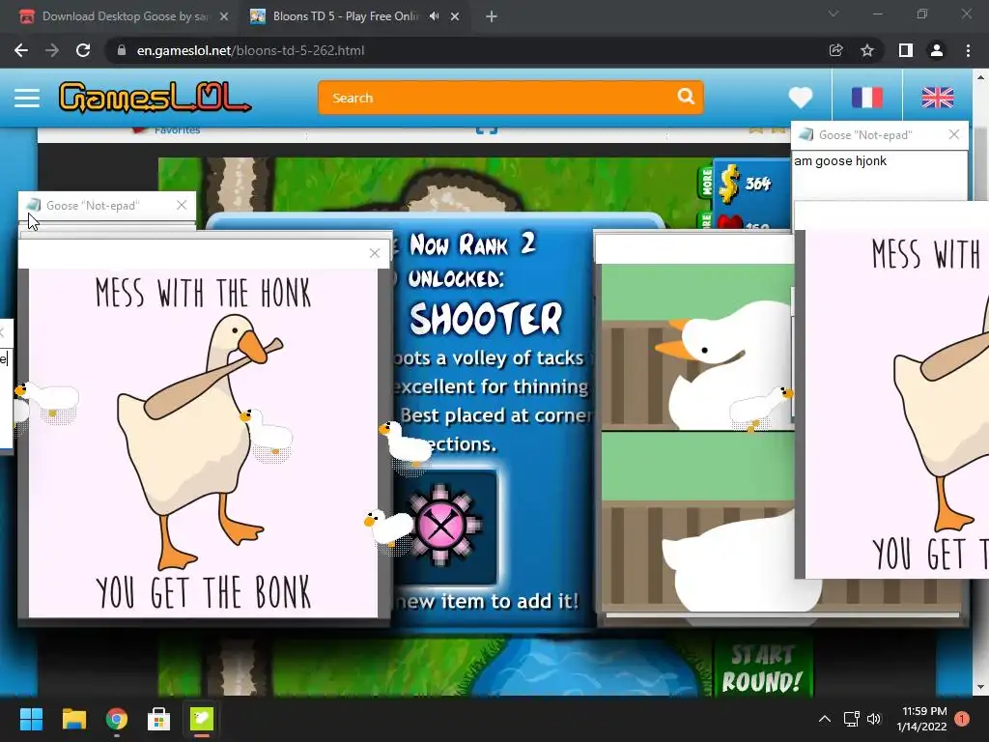Share this page icon in address bar
Screen dimensions: 989x742
(835, 50)
